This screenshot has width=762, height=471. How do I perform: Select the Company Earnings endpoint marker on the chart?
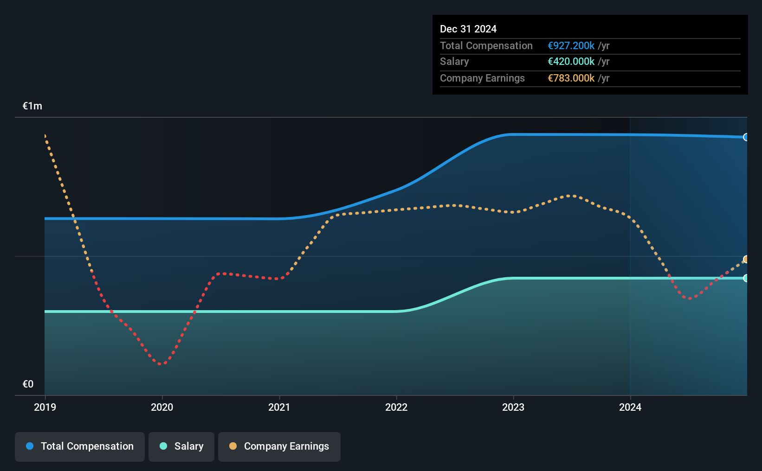[746, 260]
